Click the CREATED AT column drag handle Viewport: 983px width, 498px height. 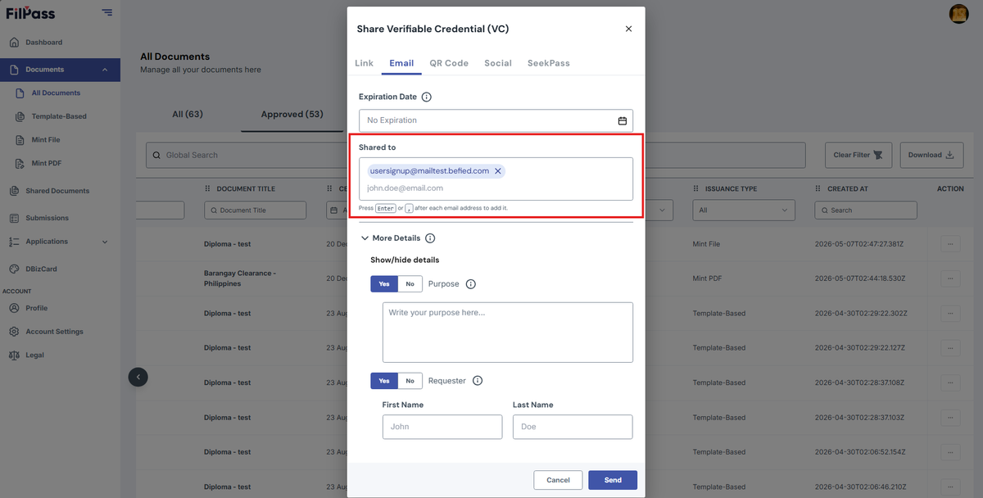[818, 189]
